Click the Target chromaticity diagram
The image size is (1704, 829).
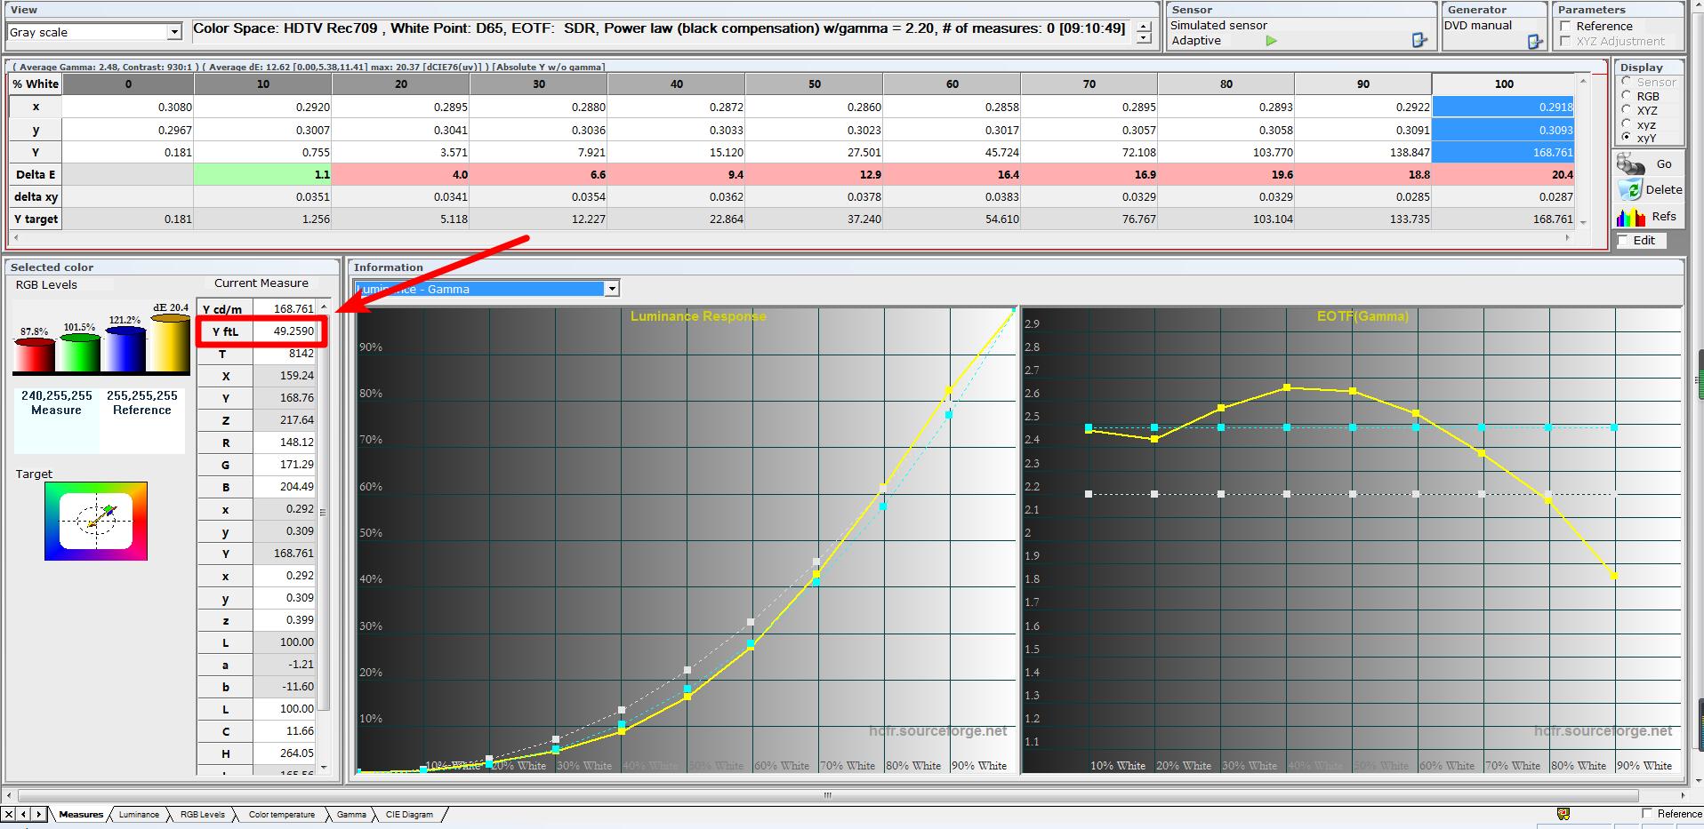coord(96,521)
